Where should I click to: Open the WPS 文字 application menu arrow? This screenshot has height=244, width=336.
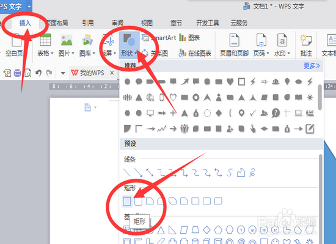[x=29, y=7]
